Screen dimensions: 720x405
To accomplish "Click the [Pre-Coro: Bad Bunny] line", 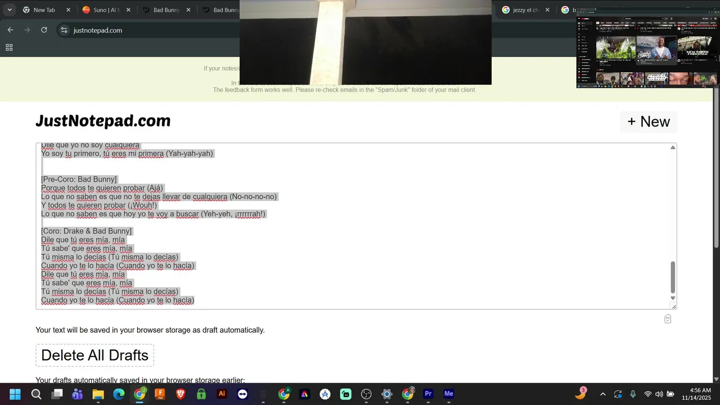I will point(79,179).
